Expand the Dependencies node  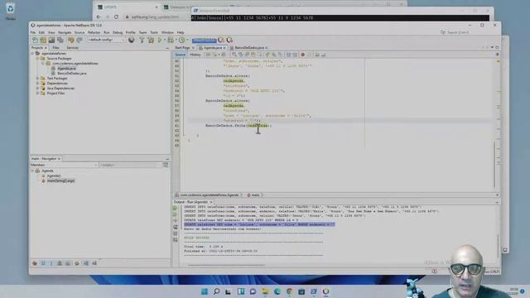pyautogui.click(x=37, y=83)
